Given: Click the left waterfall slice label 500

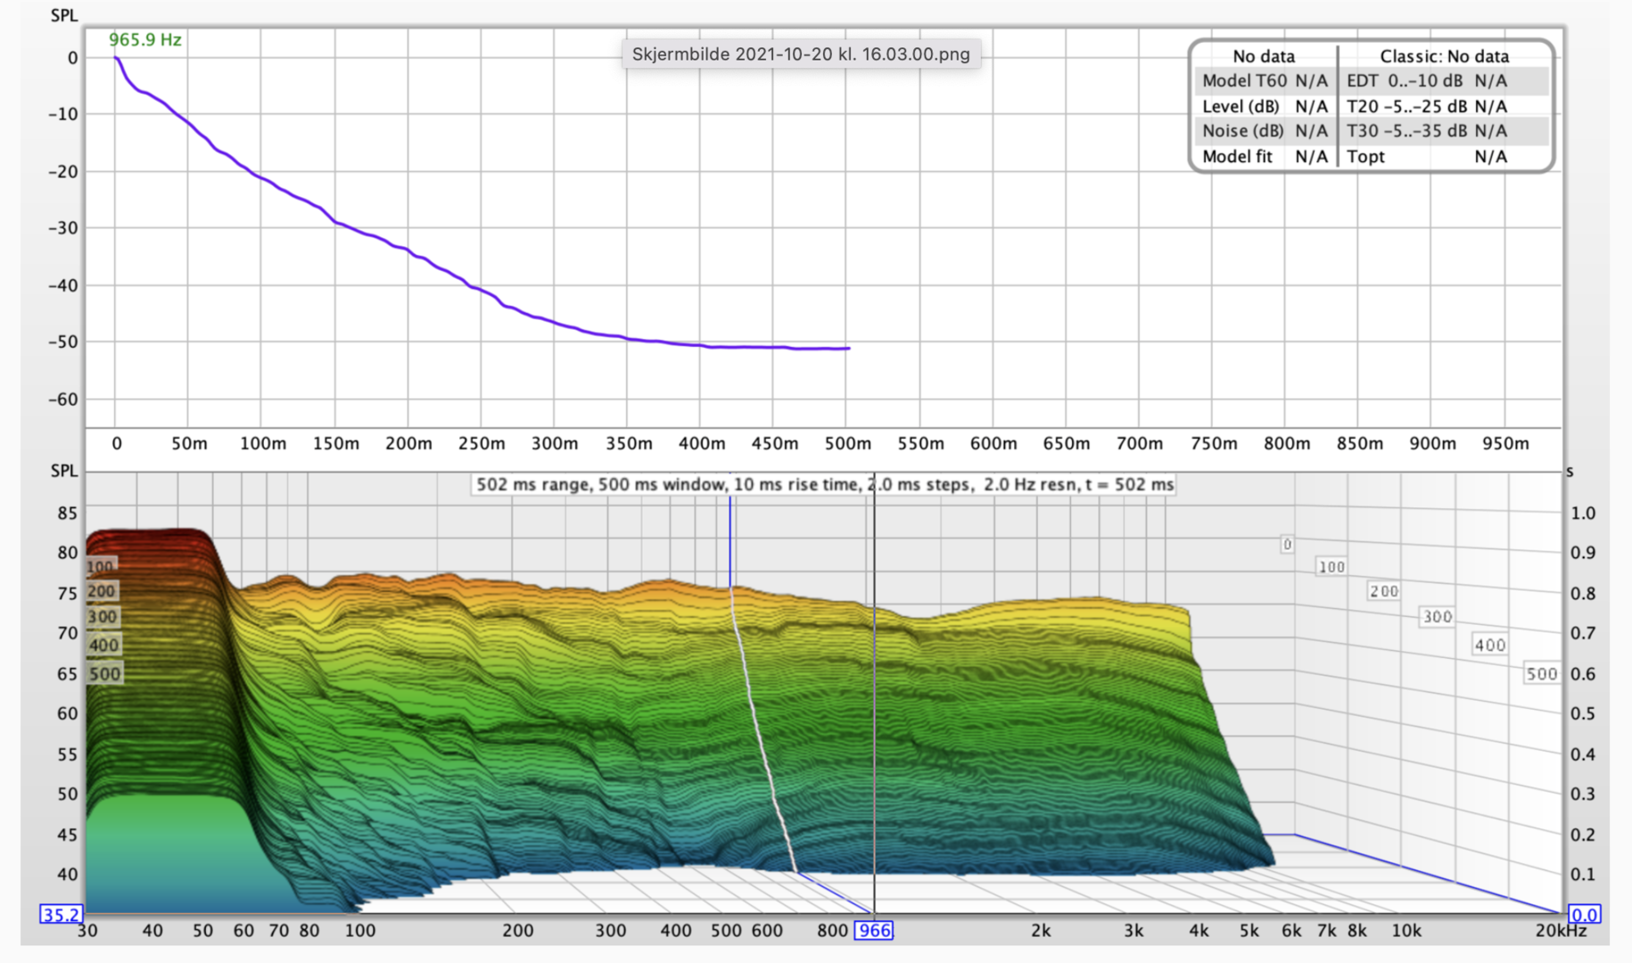Looking at the screenshot, I should click(x=104, y=674).
